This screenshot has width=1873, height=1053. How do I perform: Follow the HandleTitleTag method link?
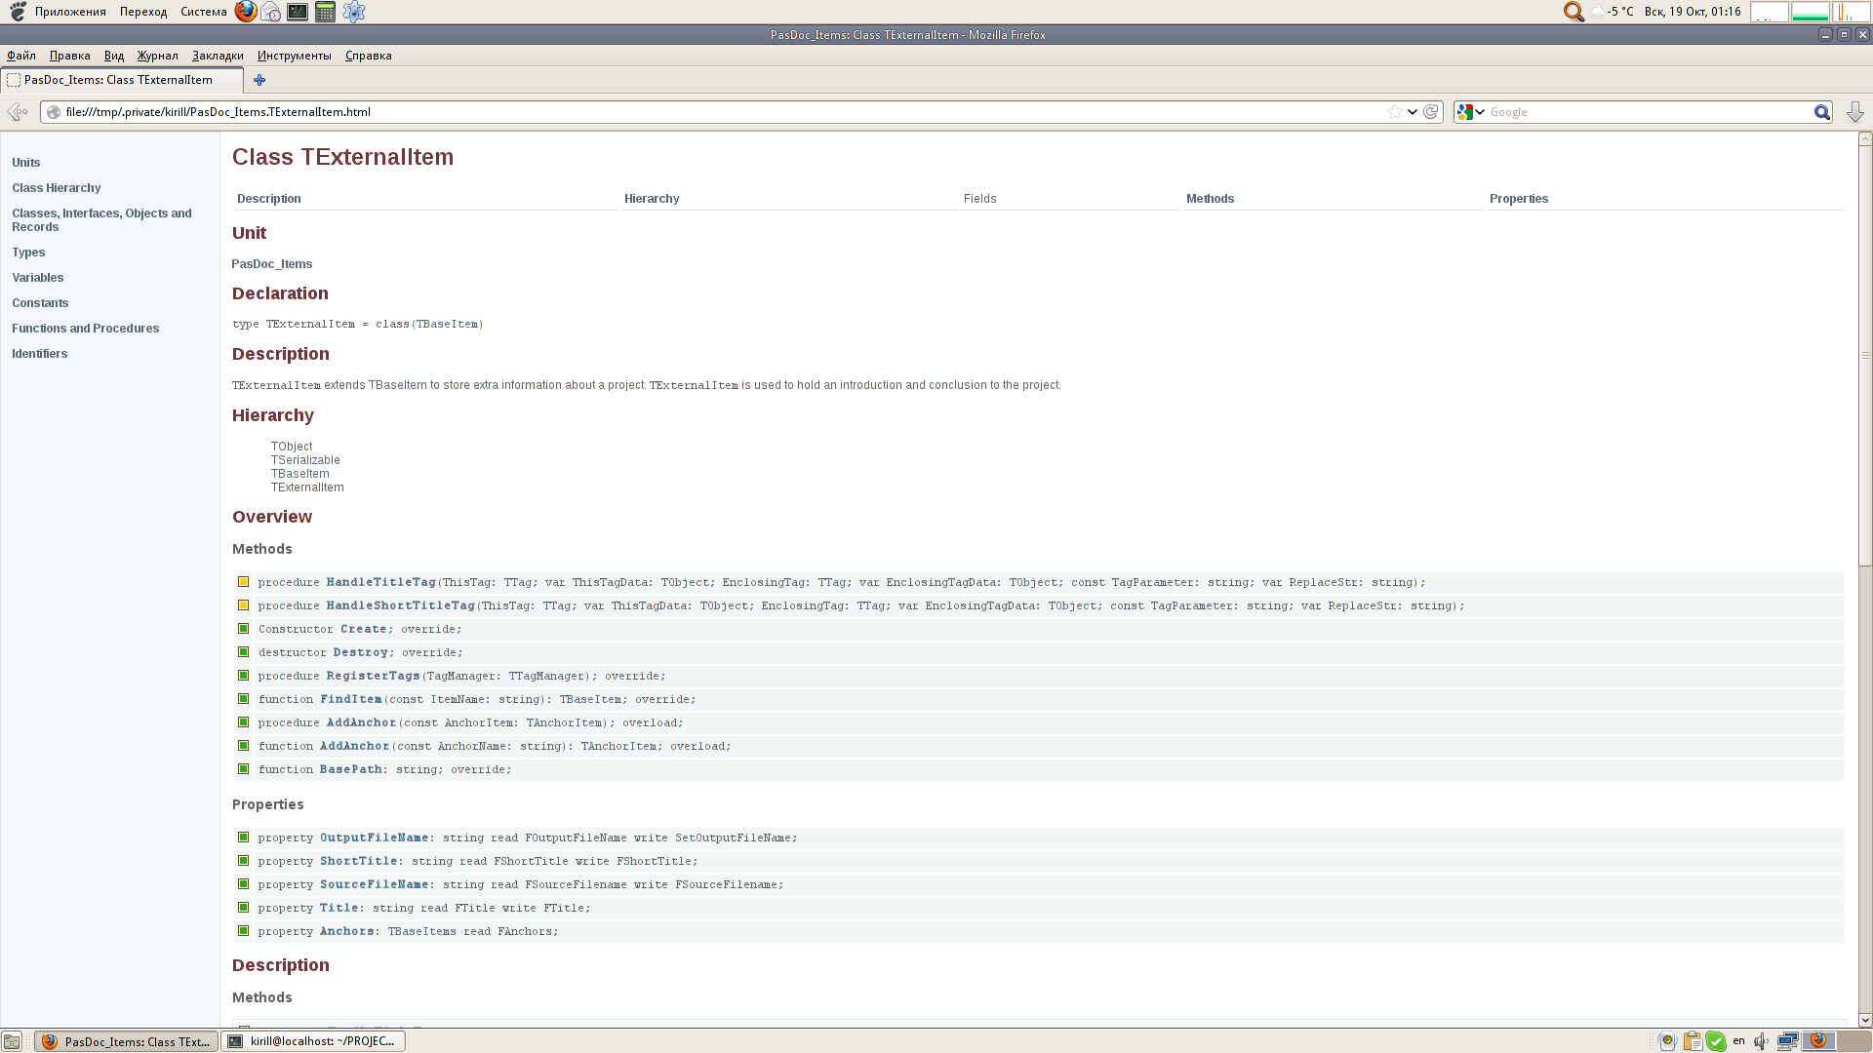click(x=380, y=582)
